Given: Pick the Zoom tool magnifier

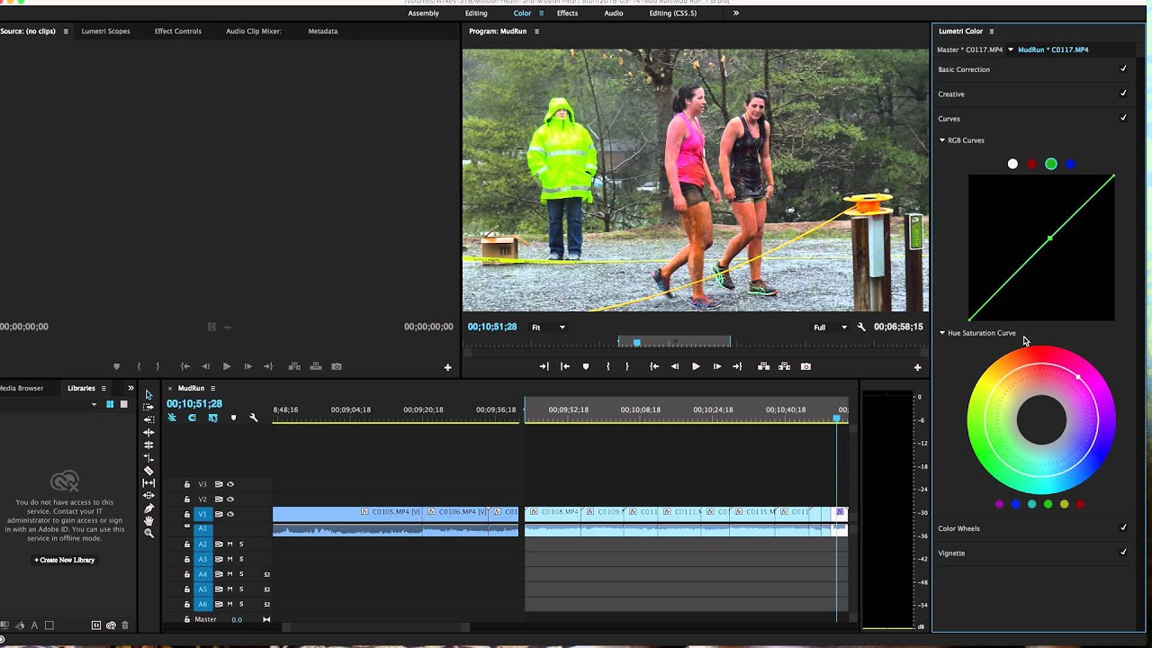Looking at the screenshot, I should click(x=148, y=534).
